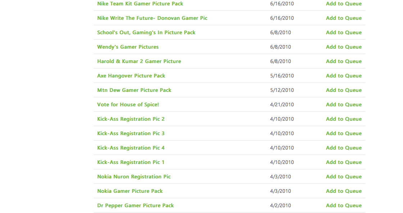Viewport: 403px width, 213px height.
Task: Open Nokia Nuron Registration Pic
Action: 134,177
